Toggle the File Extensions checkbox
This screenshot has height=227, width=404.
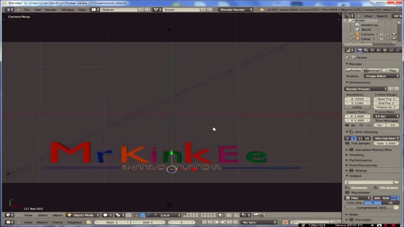[376, 188]
